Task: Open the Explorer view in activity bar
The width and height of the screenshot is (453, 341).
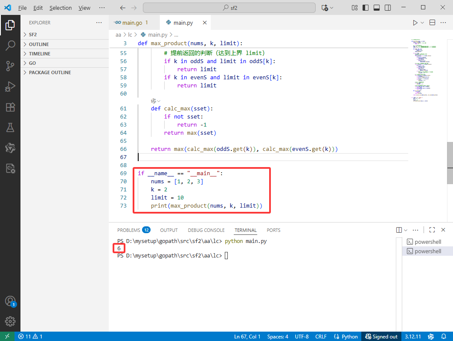Action: coord(10,25)
